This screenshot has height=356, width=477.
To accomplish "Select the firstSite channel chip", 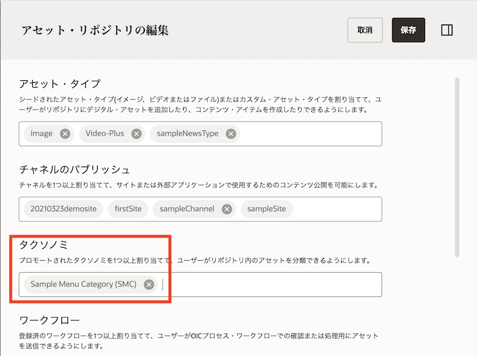I will 128,209.
